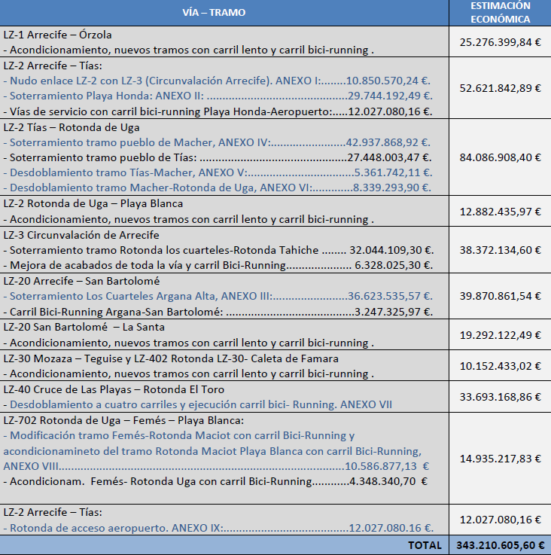Open the Soterramiento Playa Honda ANEXO II link

point(218,96)
